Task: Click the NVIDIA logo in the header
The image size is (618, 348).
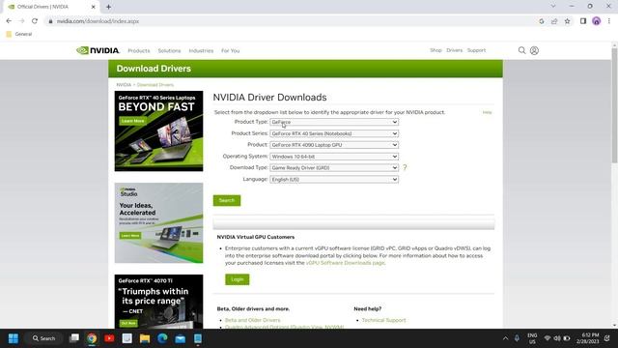Action: pyautogui.click(x=98, y=50)
